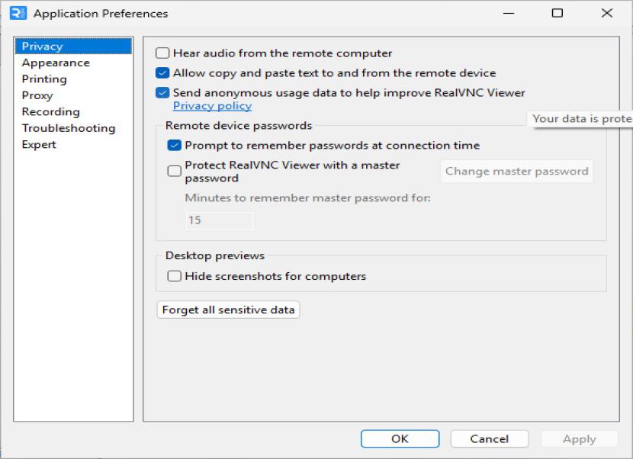
Task: Toggle Prompt to remember passwords checkbox
Action: coord(175,145)
